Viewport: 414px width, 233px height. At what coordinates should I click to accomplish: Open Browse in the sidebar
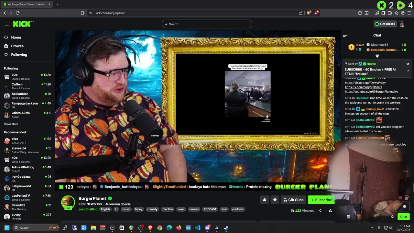coord(17,46)
